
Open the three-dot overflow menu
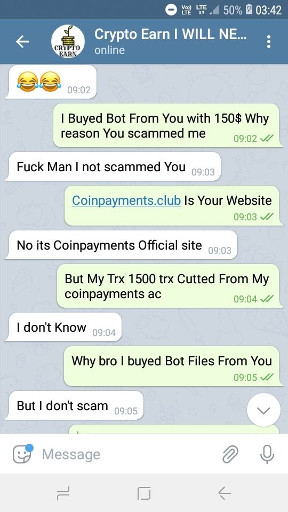pyautogui.click(x=269, y=42)
